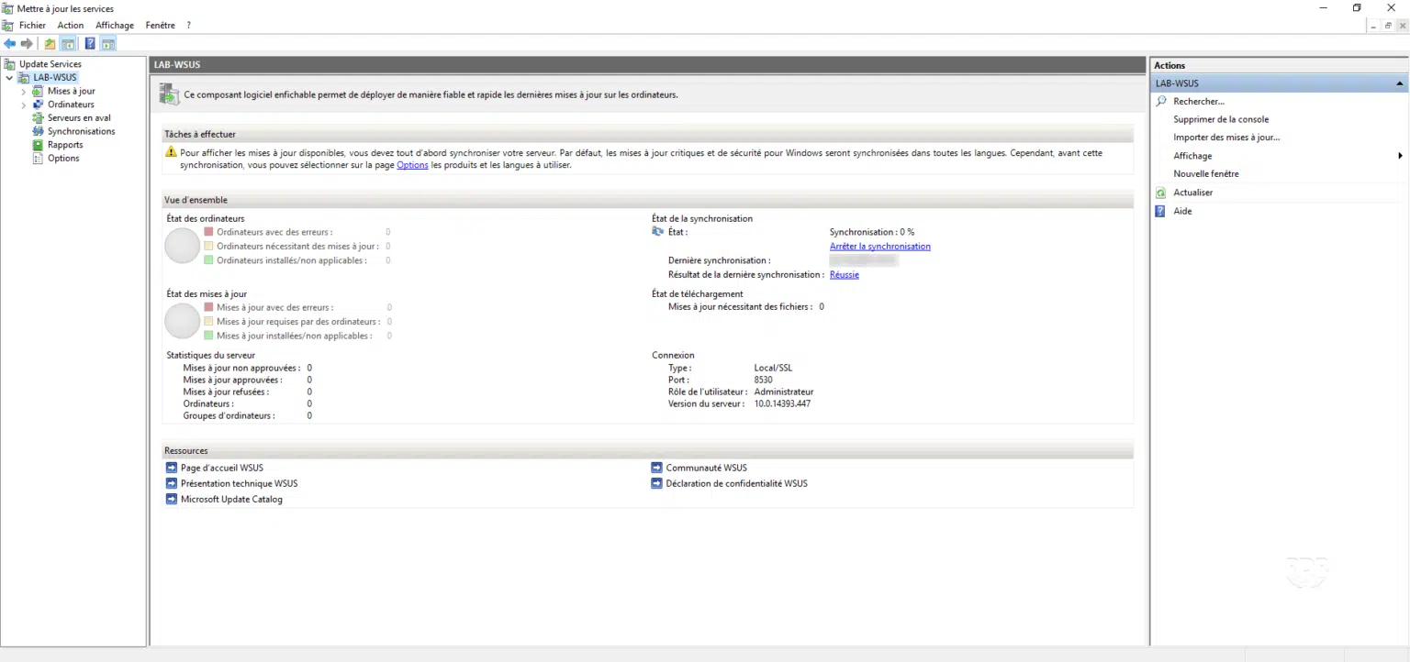Image resolution: width=1410 pixels, height=662 pixels.
Task: Click the text Synchronisation : 0 %
Action: (x=872, y=233)
